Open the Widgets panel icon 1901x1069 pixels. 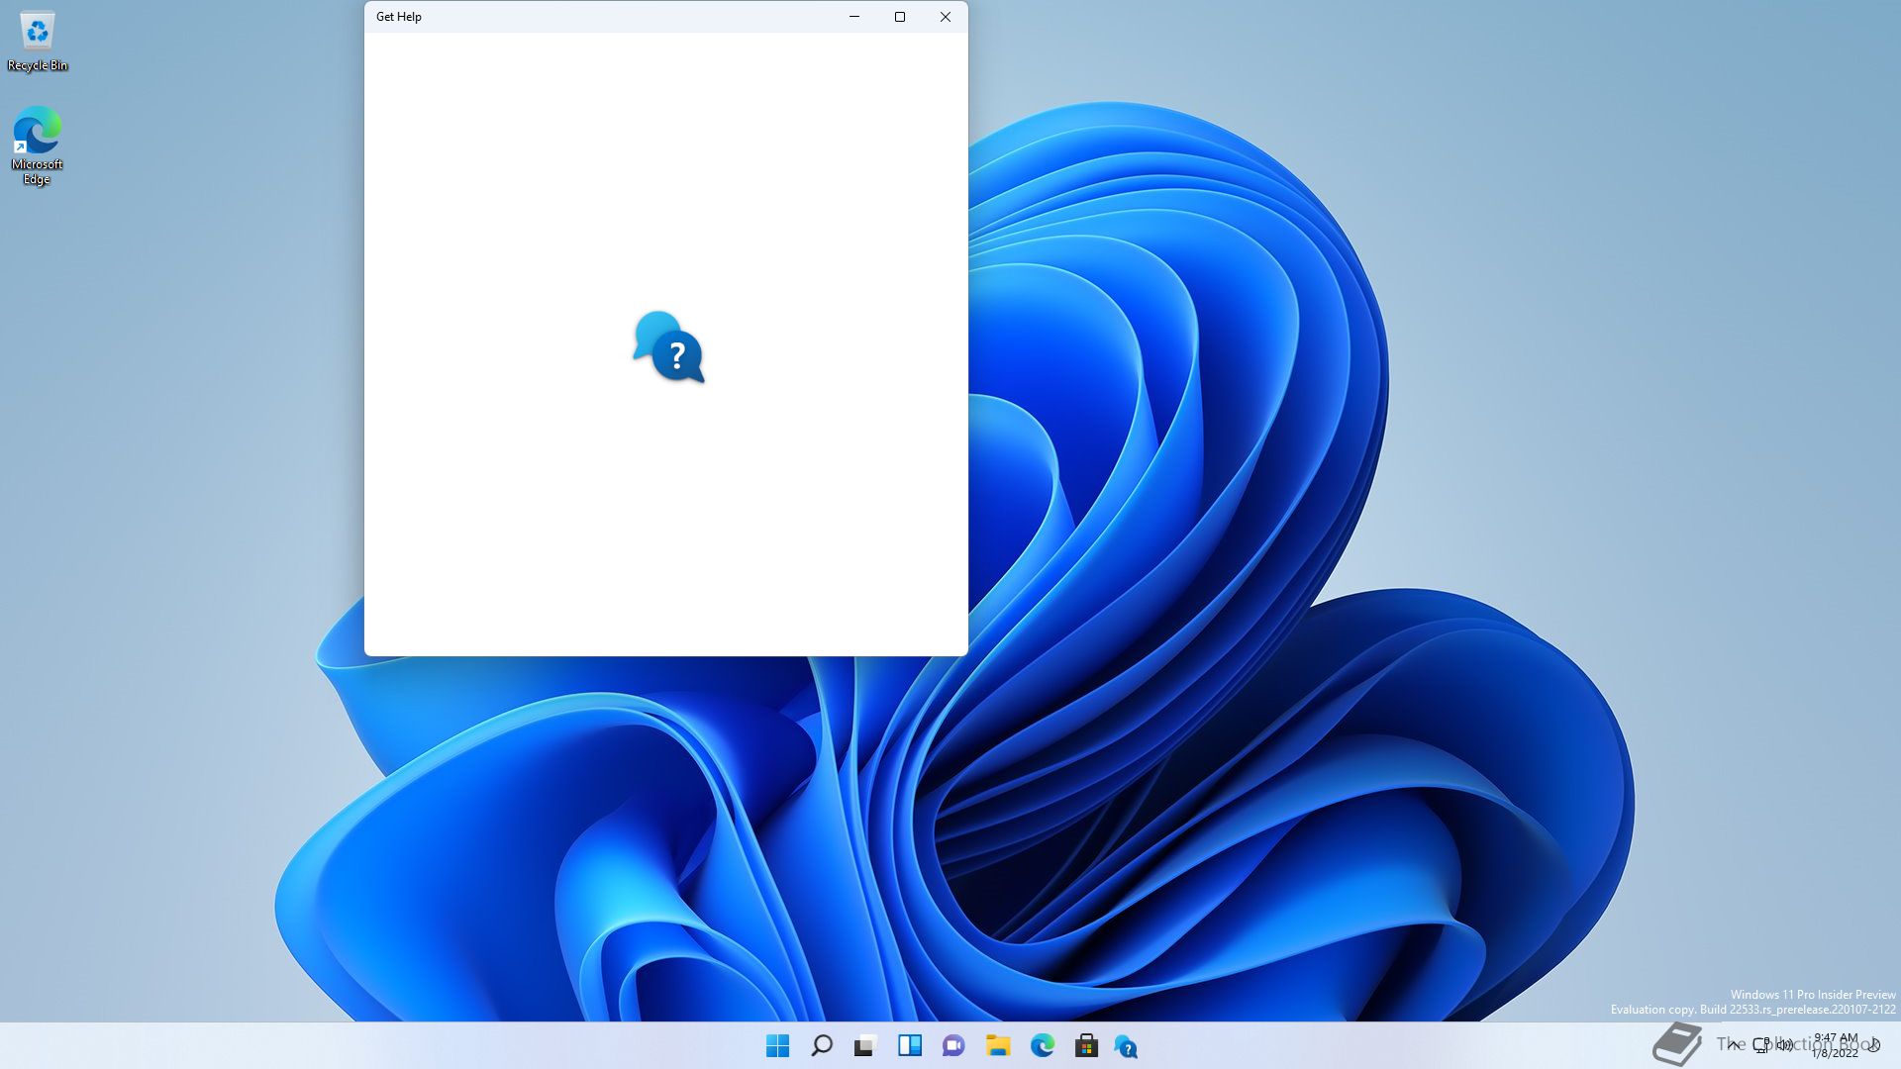910,1045
